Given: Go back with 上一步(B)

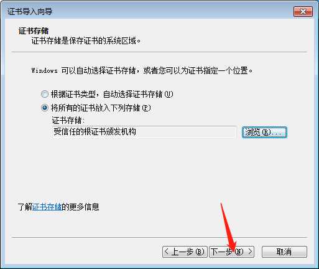Looking at the screenshot, I should coord(185,252).
